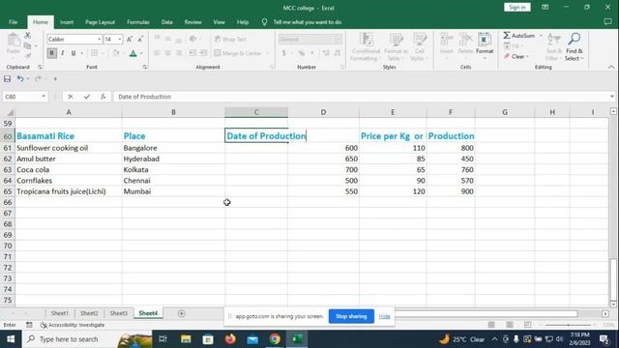Click the Basamati Rice header cell

click(x=69, y=136)
